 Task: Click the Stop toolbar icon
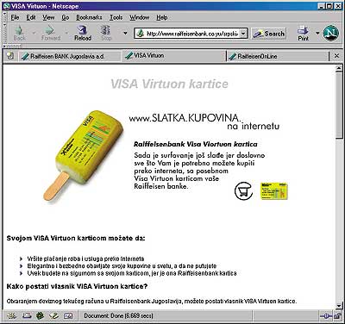[105, 32]
